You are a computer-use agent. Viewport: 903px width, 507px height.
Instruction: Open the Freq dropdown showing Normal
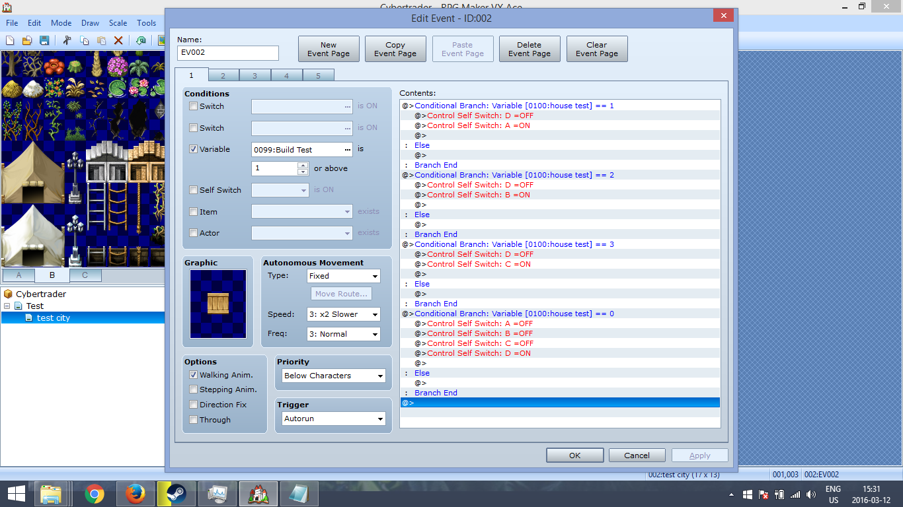pyautogui.click(x=344, y=334)
